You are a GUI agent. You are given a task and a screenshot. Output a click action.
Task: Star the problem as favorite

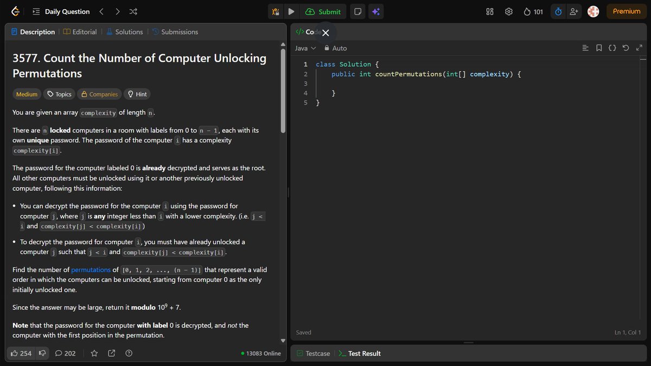(94, 353)
